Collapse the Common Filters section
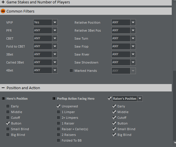The image size is (176, 147). tap(3, 11)
